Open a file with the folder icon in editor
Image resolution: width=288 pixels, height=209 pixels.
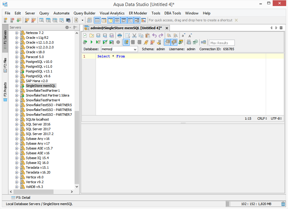coord(92,35)
